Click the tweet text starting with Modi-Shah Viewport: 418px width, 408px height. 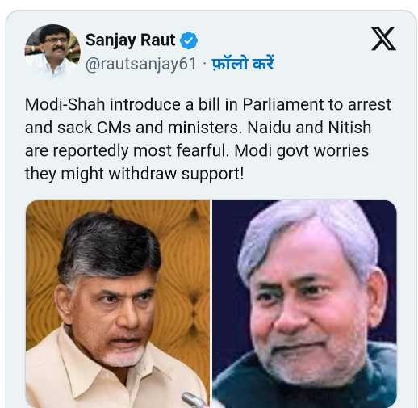pyautogui.click(x=207, y=139)
